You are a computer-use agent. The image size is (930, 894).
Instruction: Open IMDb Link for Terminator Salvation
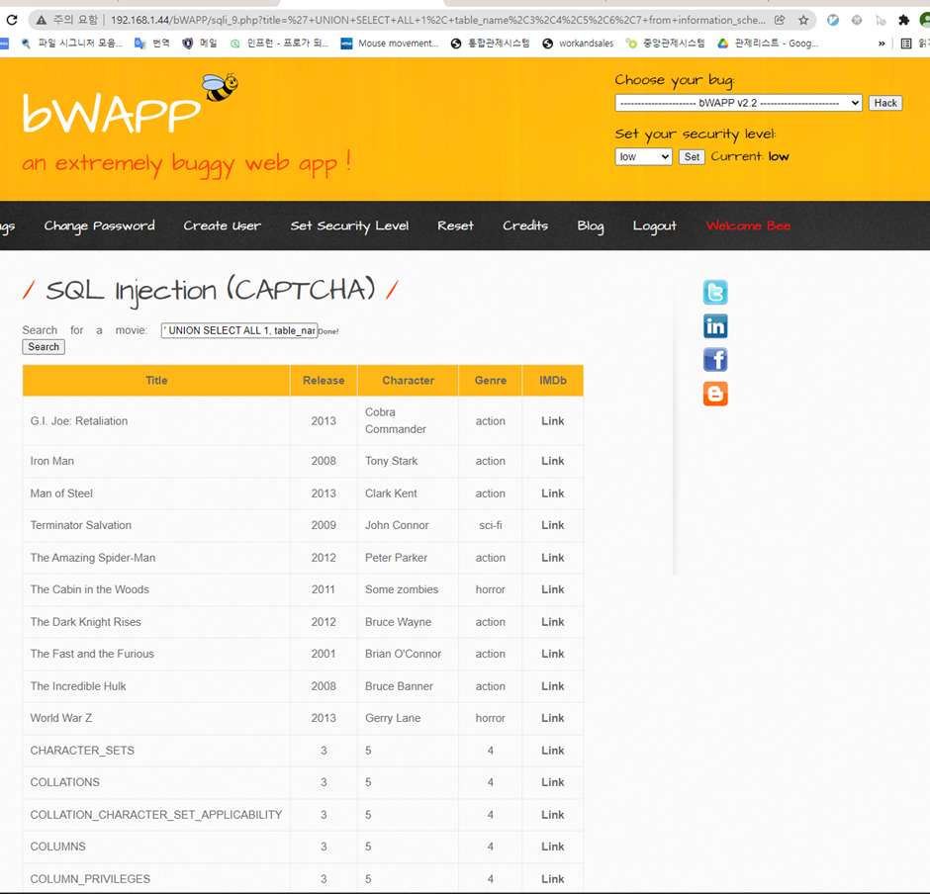[553, 525]
